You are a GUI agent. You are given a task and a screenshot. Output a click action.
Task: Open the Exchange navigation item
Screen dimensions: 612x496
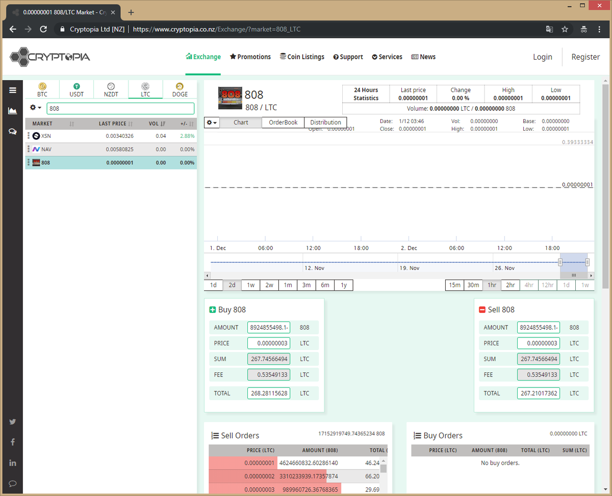(203, 57)
